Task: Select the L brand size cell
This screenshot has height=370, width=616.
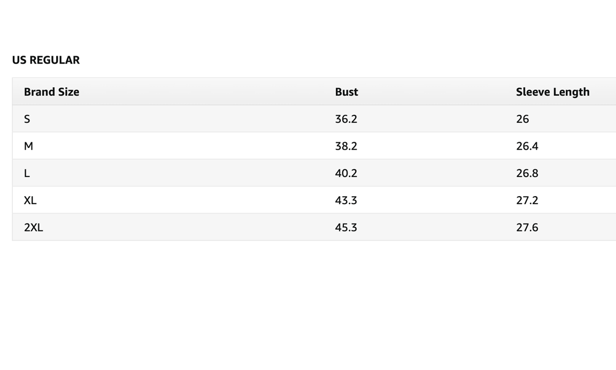Action: click(x=27, y=173)
